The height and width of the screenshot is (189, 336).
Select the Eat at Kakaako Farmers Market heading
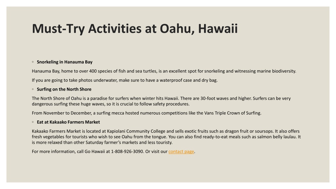pos(68,122)
